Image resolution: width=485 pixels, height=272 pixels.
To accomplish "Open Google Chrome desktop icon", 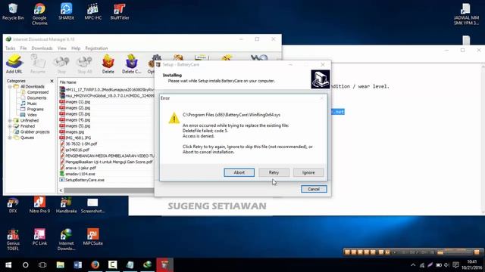I will pyautogui.click(x=39, y=14).
